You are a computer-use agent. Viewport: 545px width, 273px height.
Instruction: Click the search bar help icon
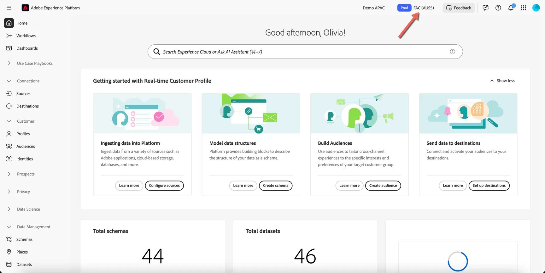(x=452, y=52)
